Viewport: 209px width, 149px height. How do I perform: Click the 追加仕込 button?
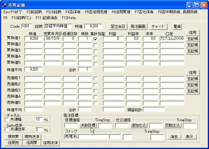[x=139, y=125]
